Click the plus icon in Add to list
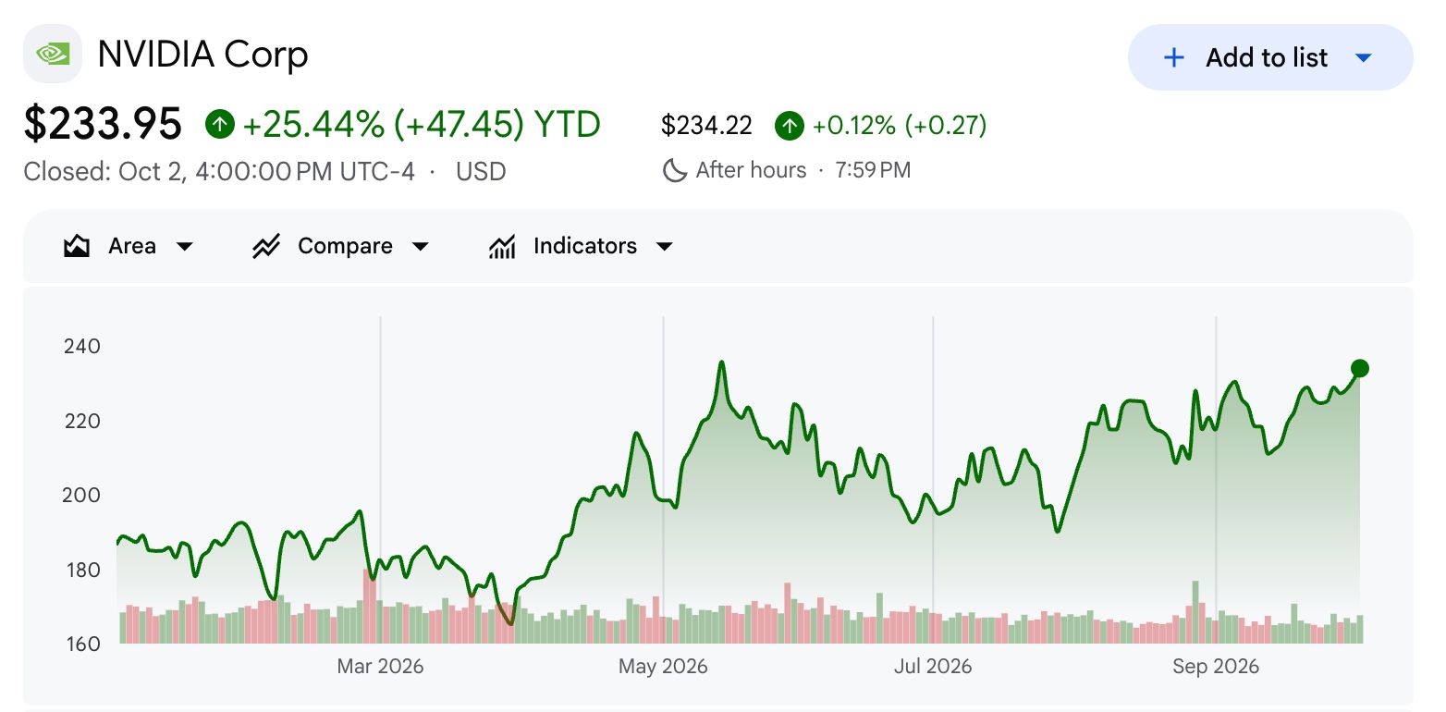This screenshot has height=712, width=1446. point(1173,57)
